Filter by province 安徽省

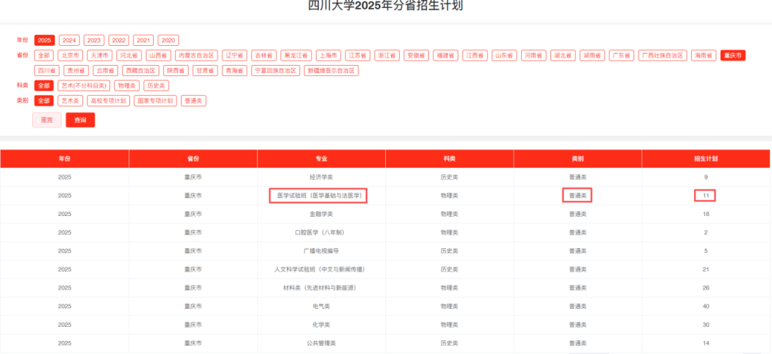coord(417,56)
